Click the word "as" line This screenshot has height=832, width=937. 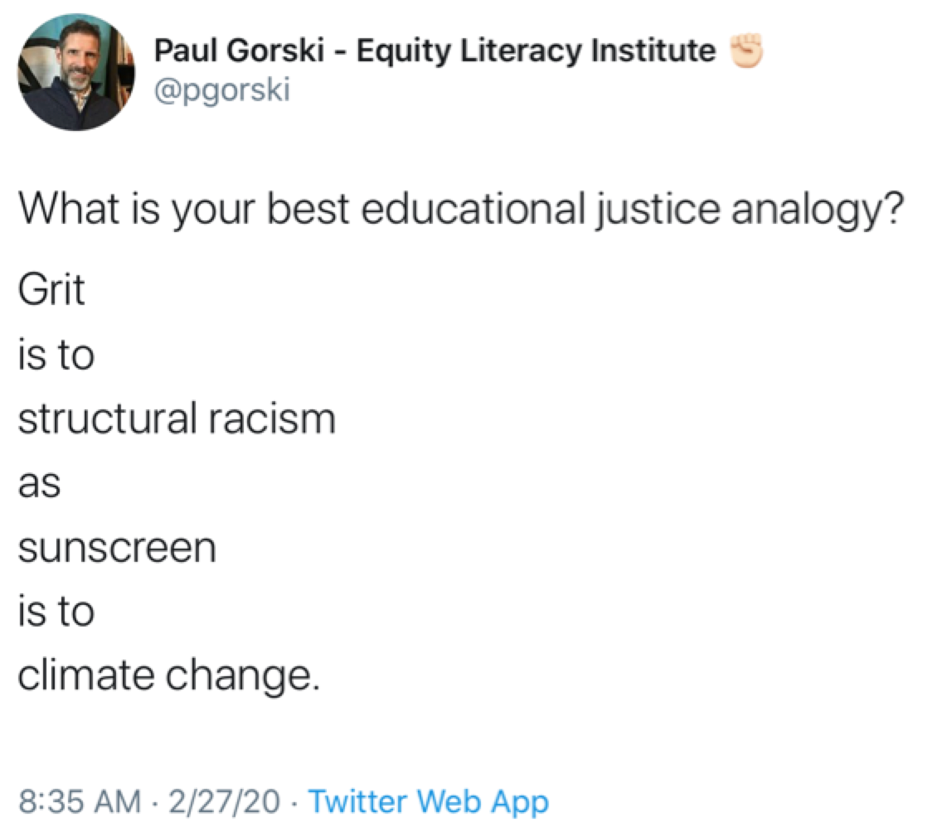point(40,485)
